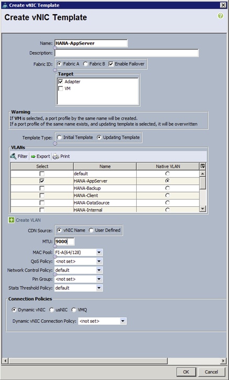Click the Export toolbar button label

43,157
